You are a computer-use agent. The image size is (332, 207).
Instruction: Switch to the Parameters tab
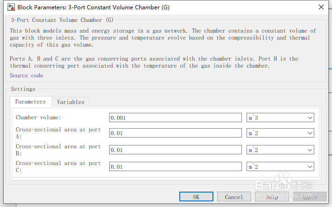(x=30, y=101)
